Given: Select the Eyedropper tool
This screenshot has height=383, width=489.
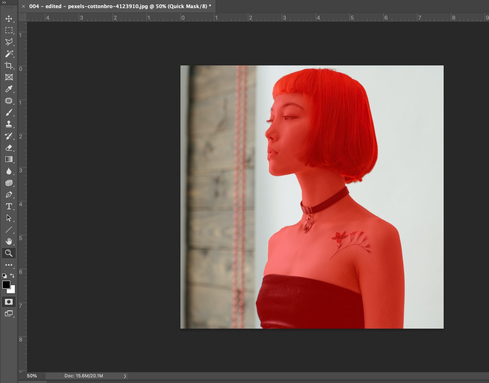Looking at the screenshot, I should (x=9, y=89).
